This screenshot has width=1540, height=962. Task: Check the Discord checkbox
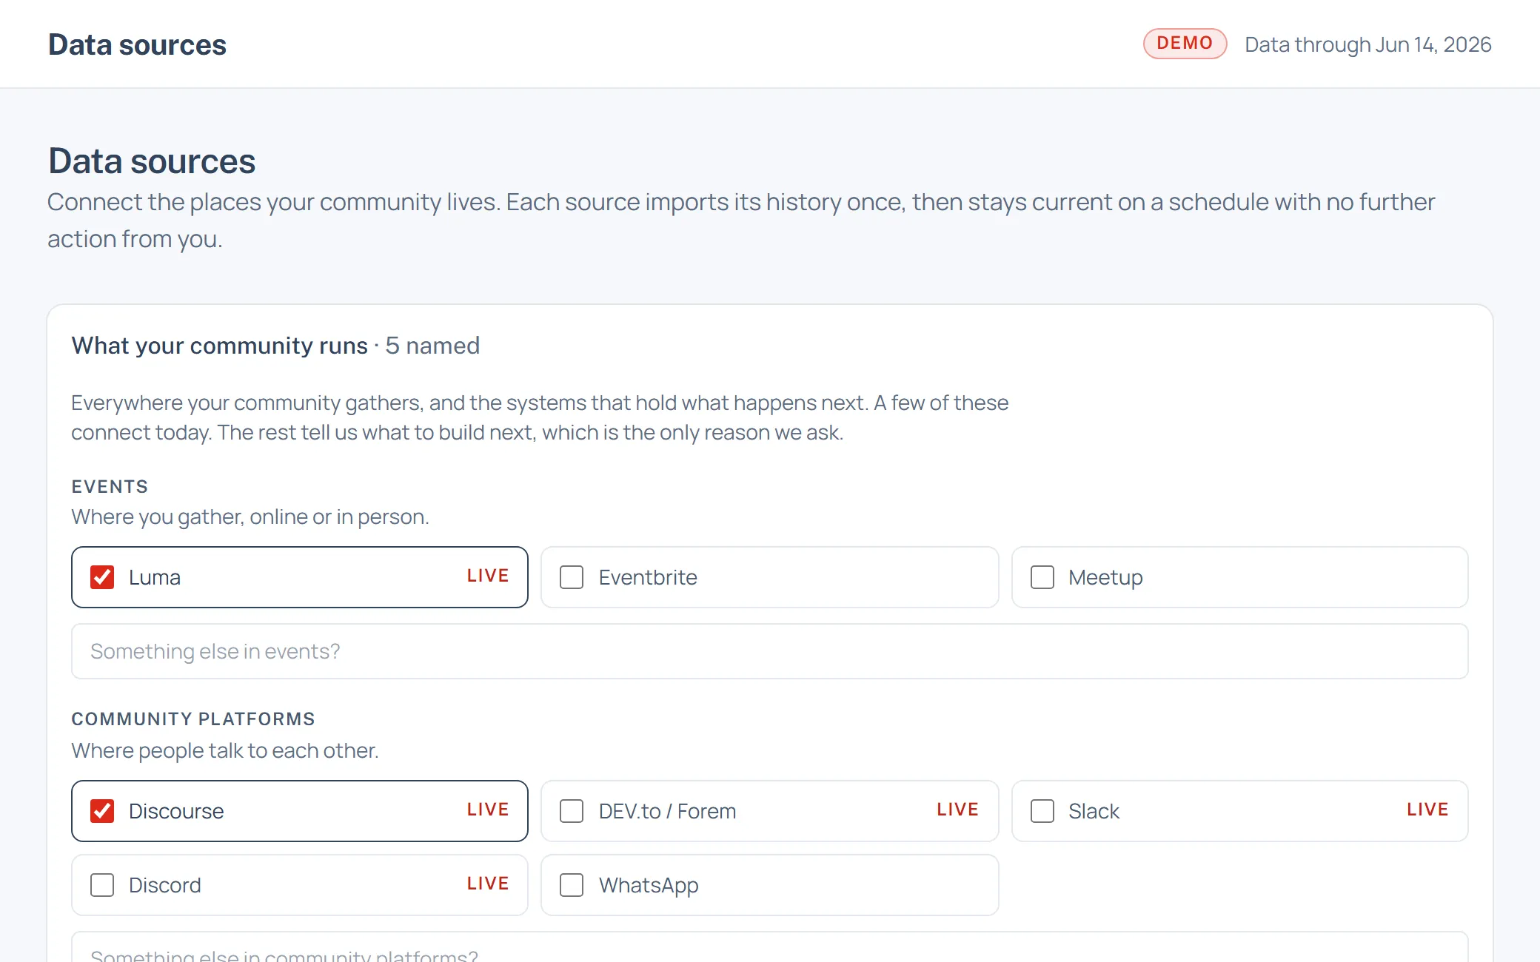102,885
